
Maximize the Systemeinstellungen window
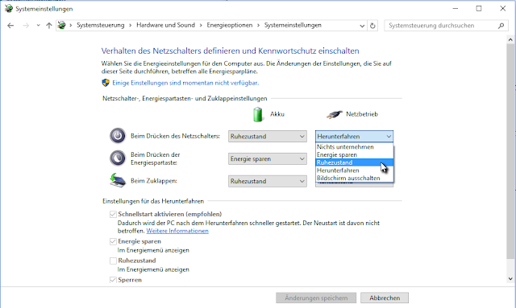479,9
